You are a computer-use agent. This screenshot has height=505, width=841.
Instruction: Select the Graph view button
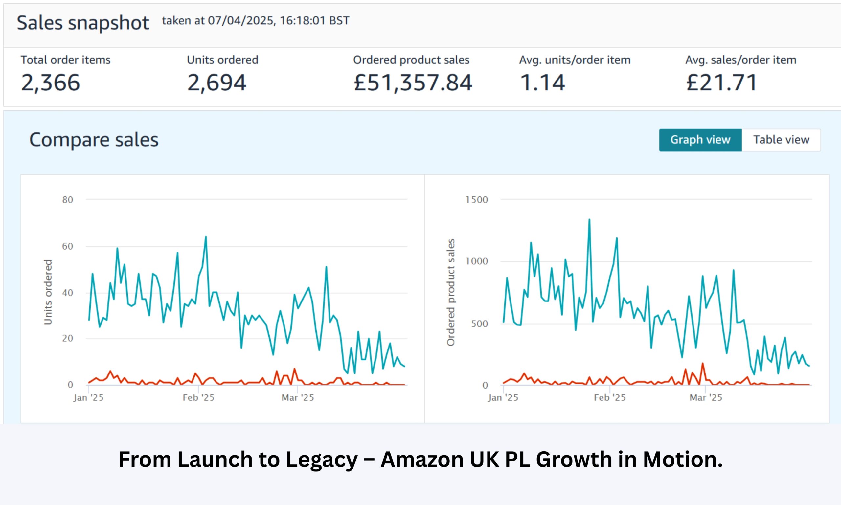[x=700, y=140]
